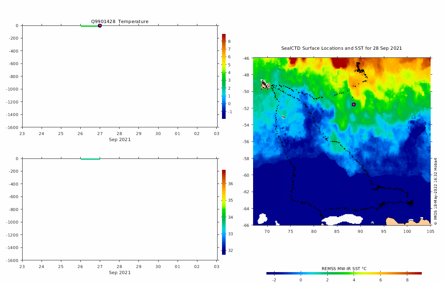Click the '-2' value on SST colorbar

[274, 280]
